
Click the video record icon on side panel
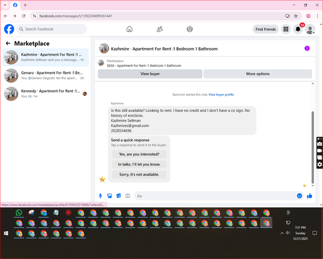[x=320, y=151]
